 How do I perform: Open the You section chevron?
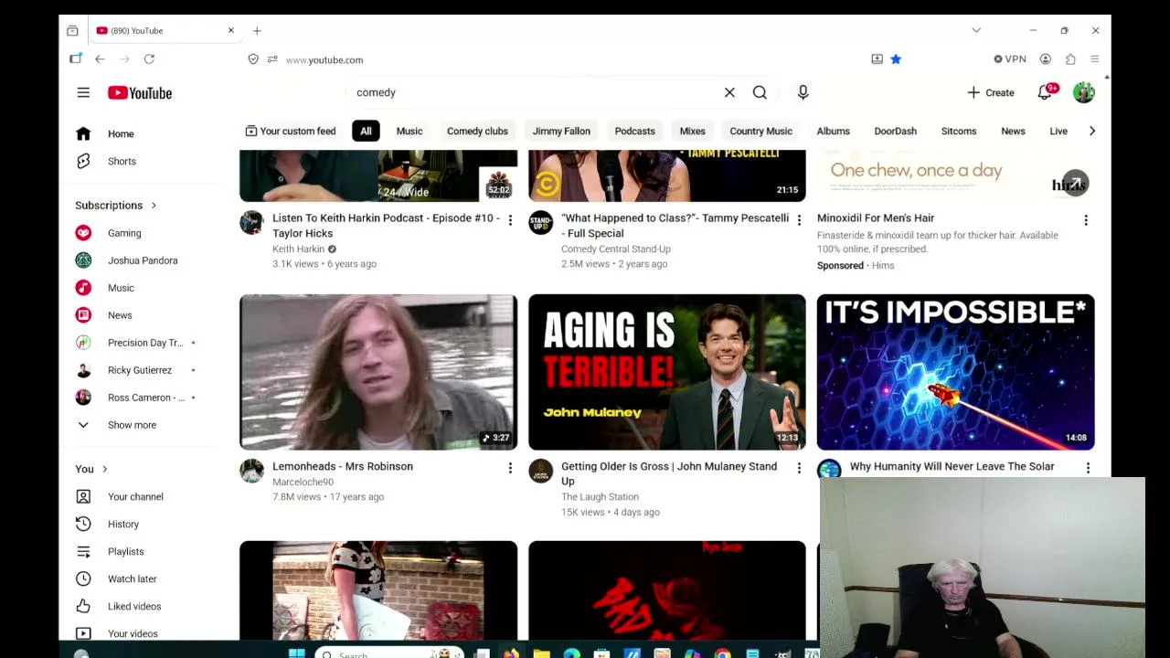[x=104, y=469]
